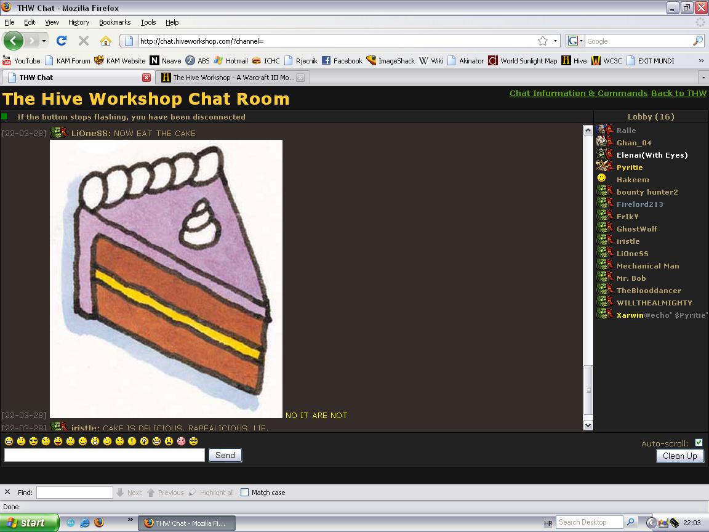This screenshot has height=532, width=709.
Task: Open the list all tabs dropdown
Action: point(703,78)
